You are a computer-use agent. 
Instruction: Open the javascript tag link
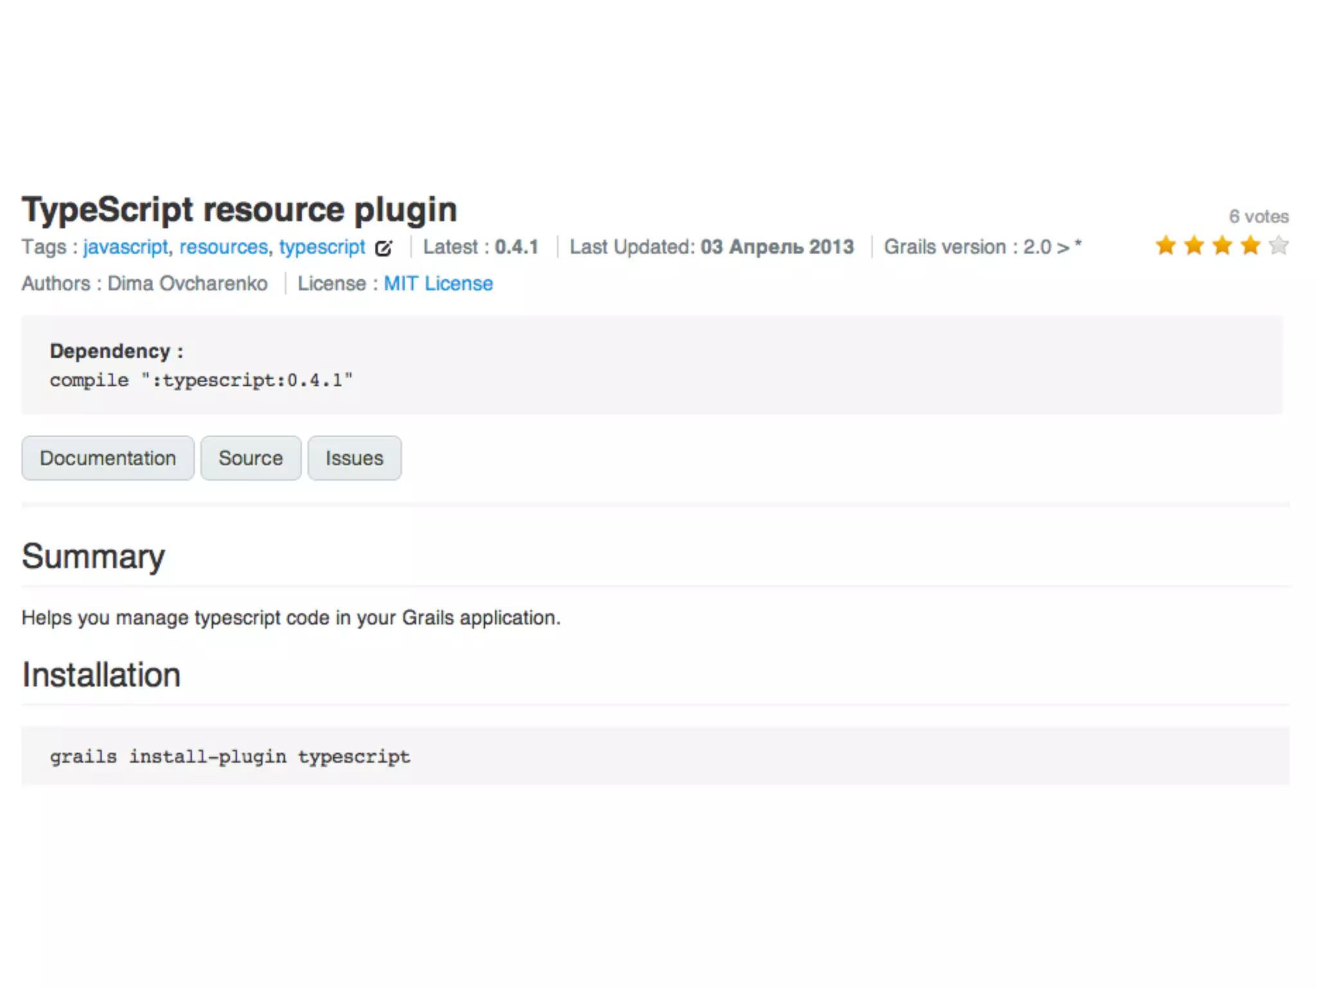point(125,247)
